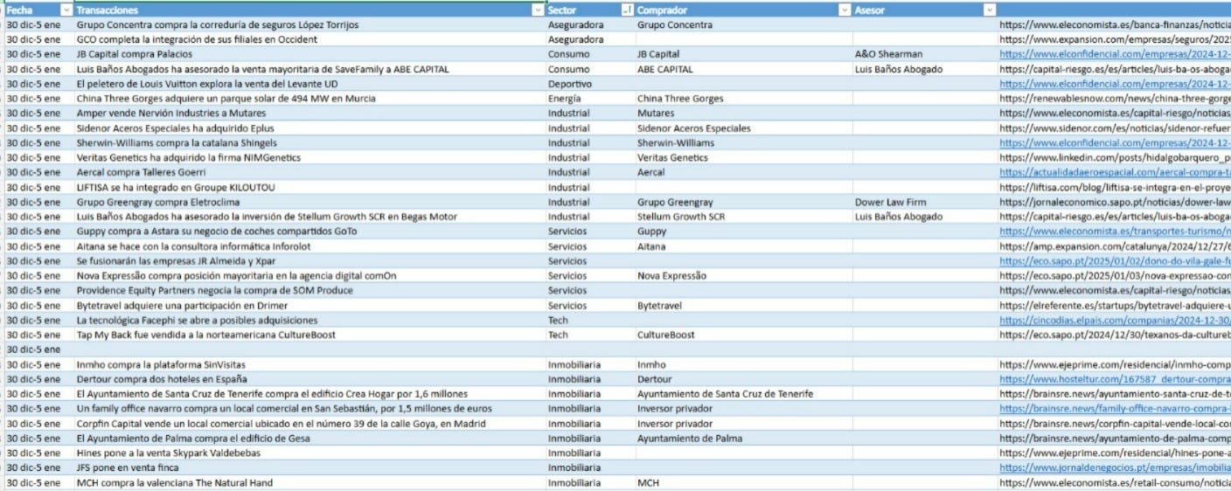Open brainsre.news link in Santa Cruz de Tenerife row
The image size is (1231, 491).
(1115, 394)
